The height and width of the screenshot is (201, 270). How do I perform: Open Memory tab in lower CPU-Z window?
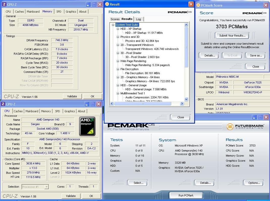tap(46, 111)
